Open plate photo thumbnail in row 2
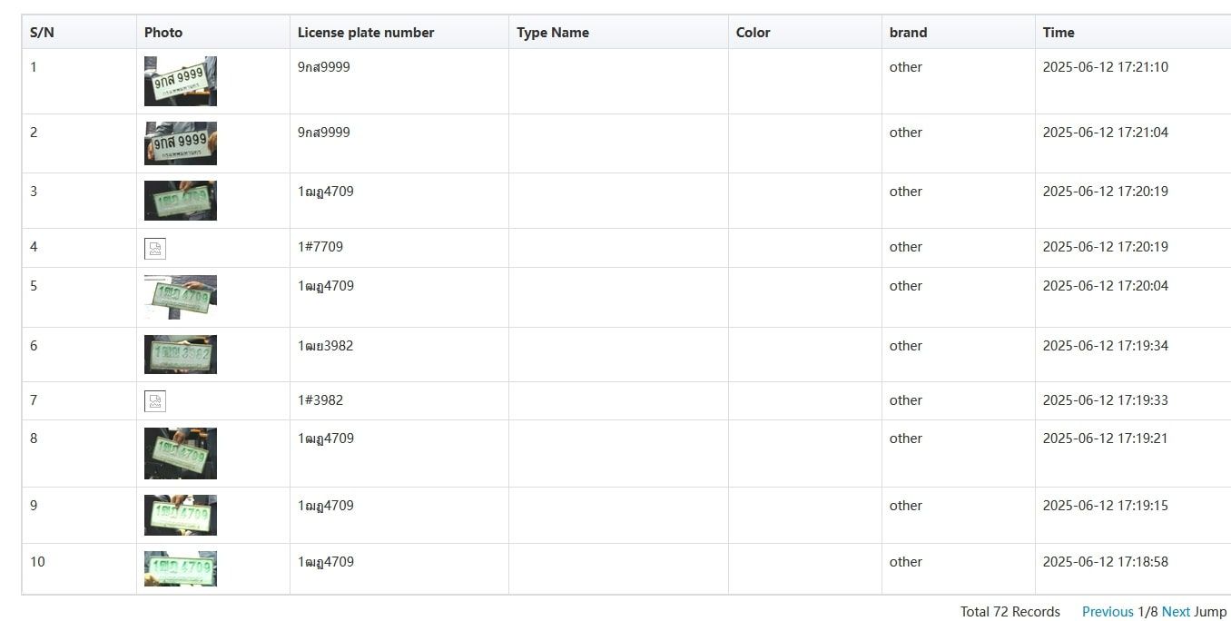1231x621 pixels. pyautogui.click(x=181, y=143)
